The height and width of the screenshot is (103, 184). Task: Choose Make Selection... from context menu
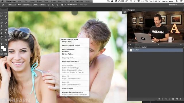click(x=69, y=49)
